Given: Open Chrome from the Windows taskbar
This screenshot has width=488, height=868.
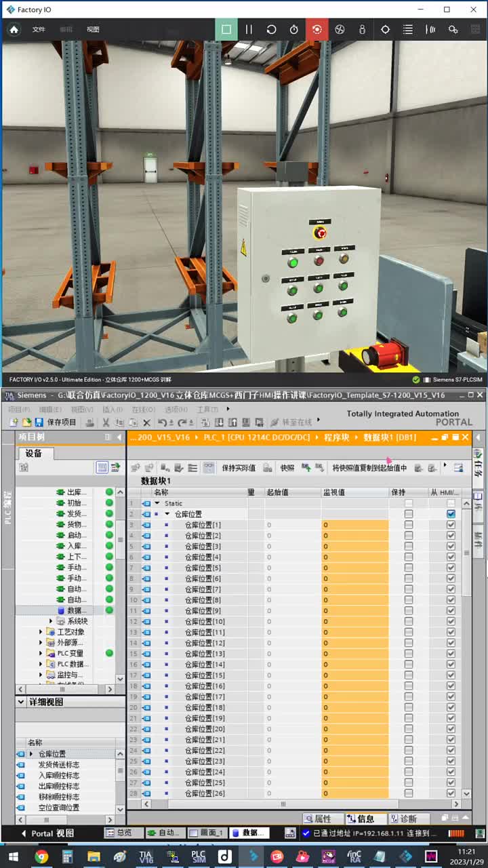Looking at the screenshot, I should point(41,856).
